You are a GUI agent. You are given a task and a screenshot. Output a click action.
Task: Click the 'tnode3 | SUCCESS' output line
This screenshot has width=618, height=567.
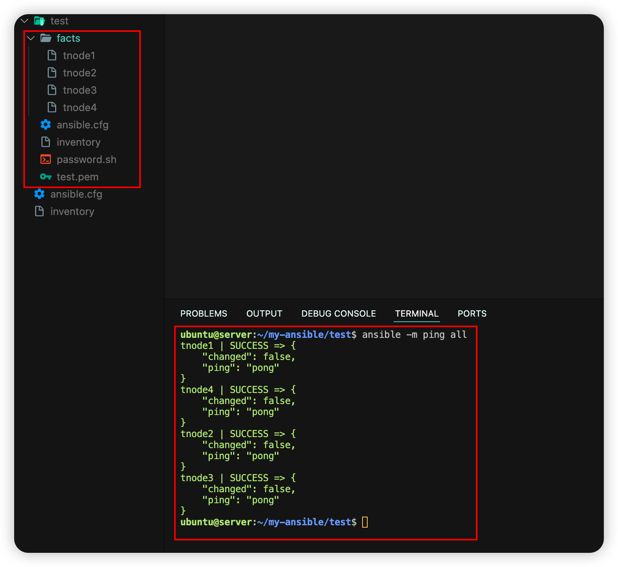238,478
